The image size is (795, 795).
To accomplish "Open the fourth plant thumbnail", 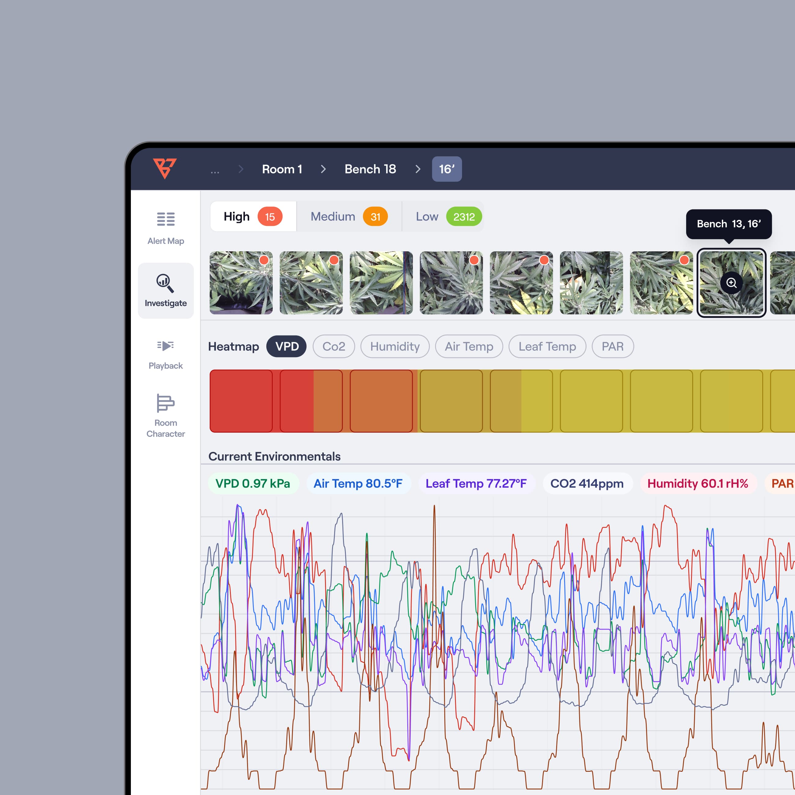I will 451,283.
